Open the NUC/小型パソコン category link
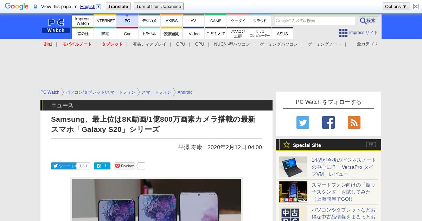This screenshot has width=422, height=221. (232, 44)
